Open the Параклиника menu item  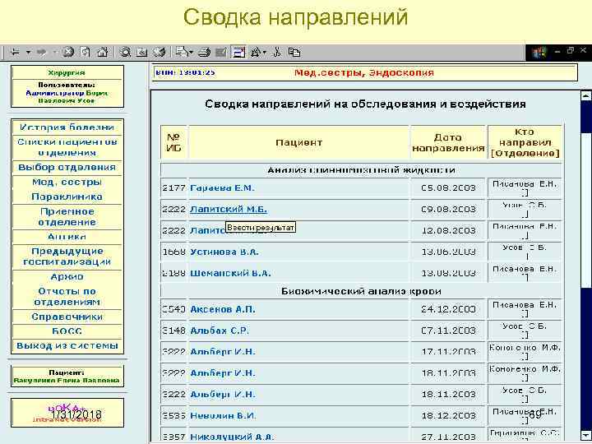(x=67, y=197)
